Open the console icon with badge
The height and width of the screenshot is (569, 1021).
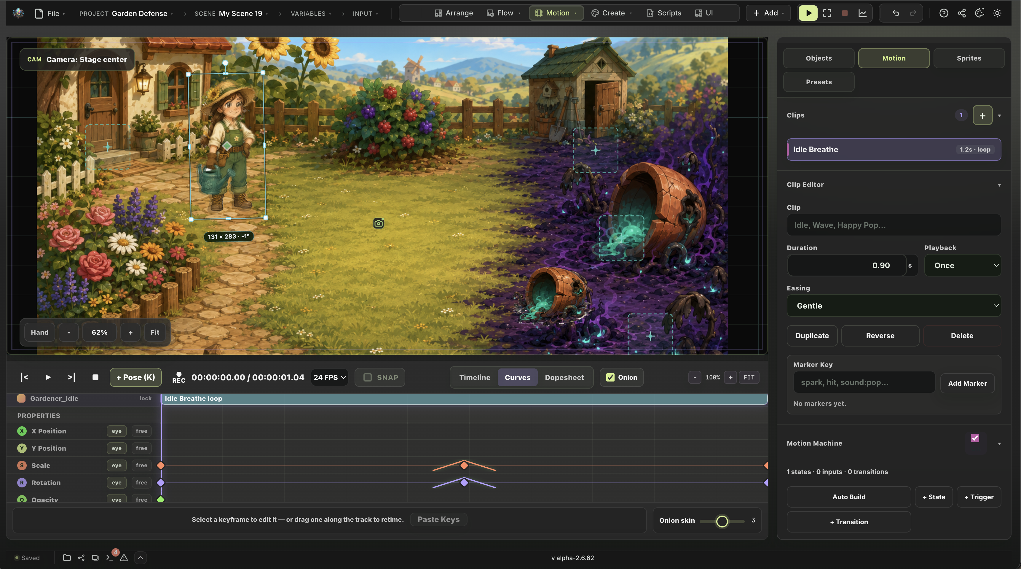coord(110,557)
